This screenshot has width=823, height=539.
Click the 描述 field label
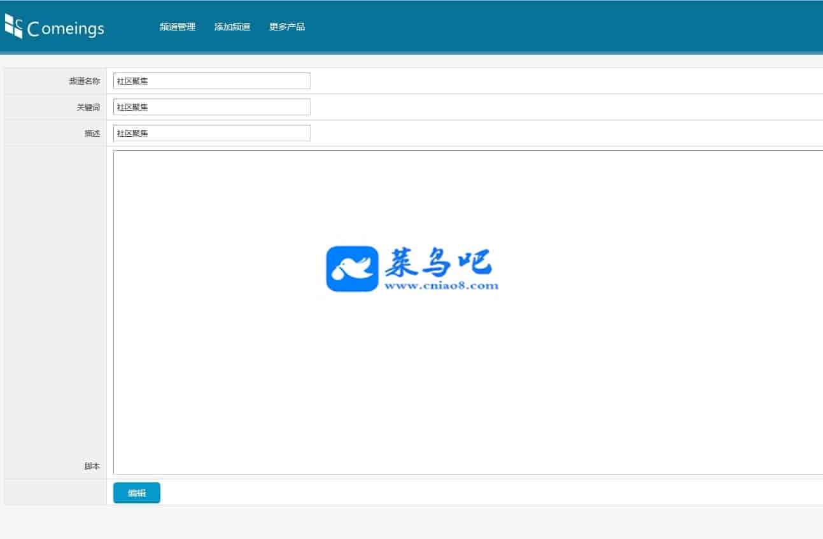(92, 134)
